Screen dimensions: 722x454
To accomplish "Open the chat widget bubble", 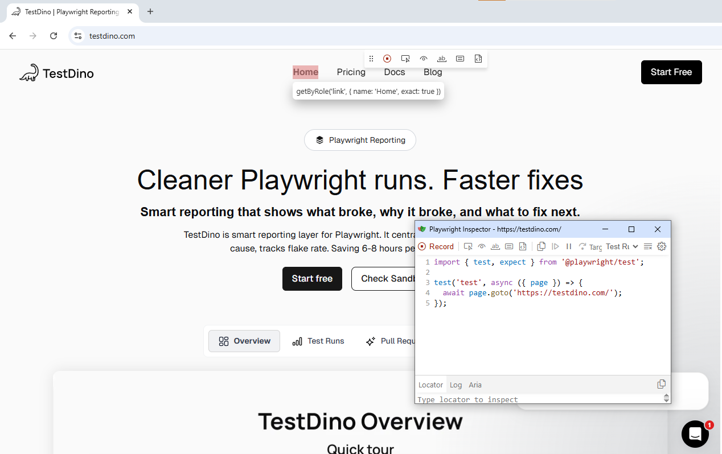I will click(695, 434).
